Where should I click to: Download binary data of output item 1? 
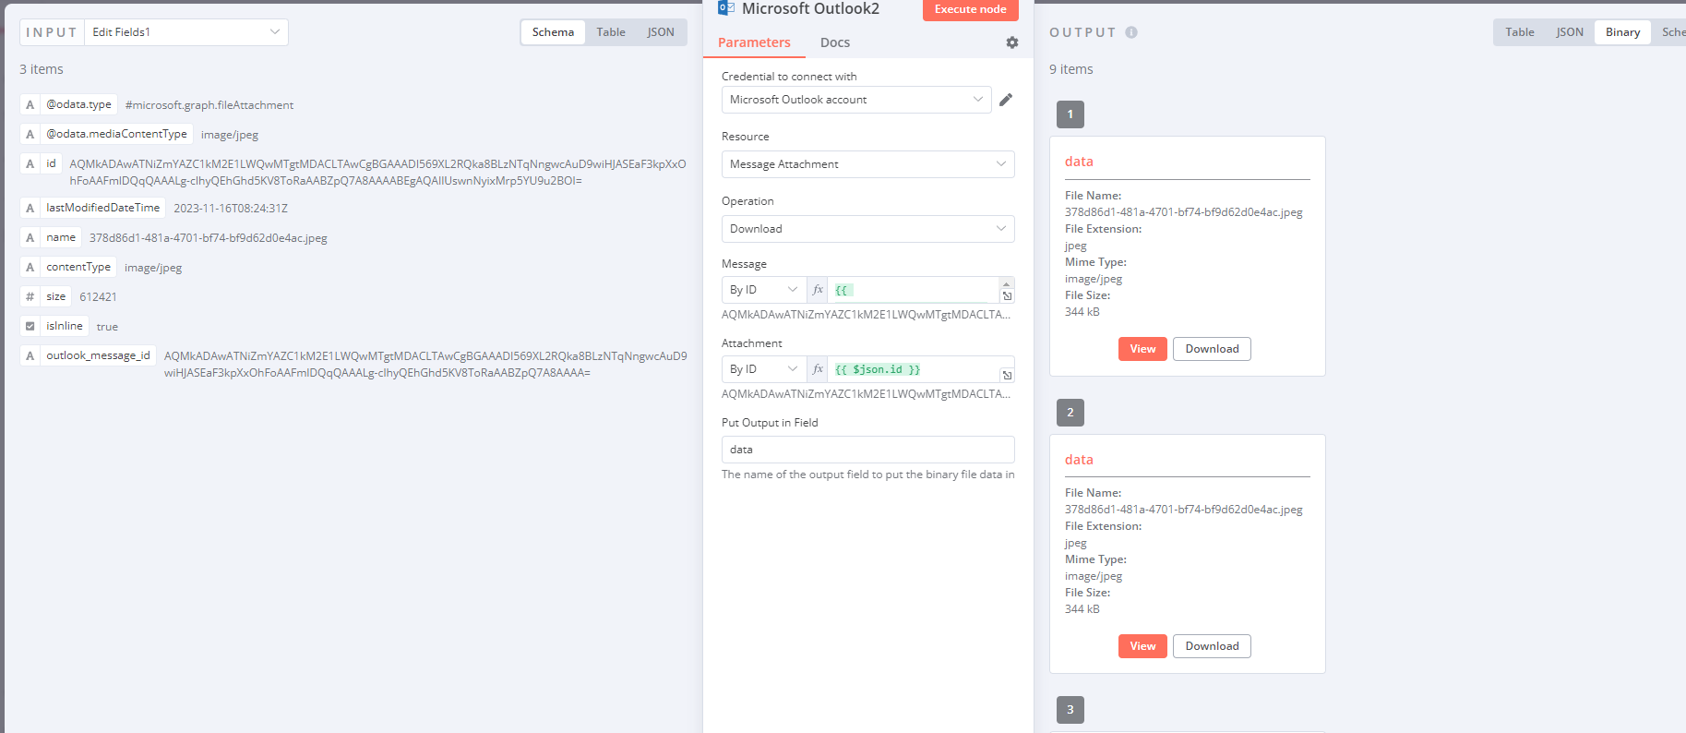1212,349
